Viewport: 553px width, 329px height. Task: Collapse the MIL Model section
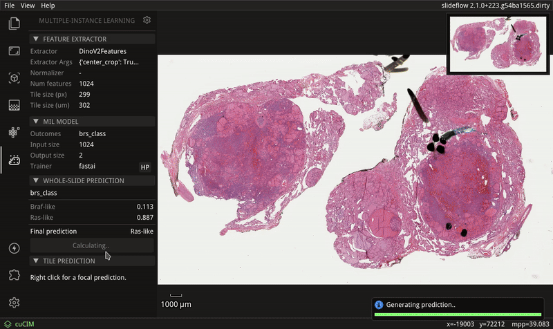click(x=36, y=122)
